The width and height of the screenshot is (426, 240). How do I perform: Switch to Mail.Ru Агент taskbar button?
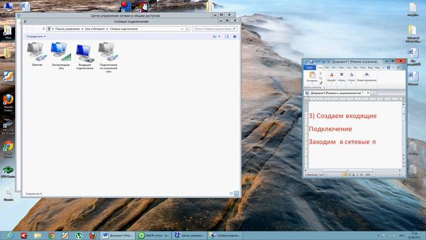pyautogui.click(x=154, y=235)
